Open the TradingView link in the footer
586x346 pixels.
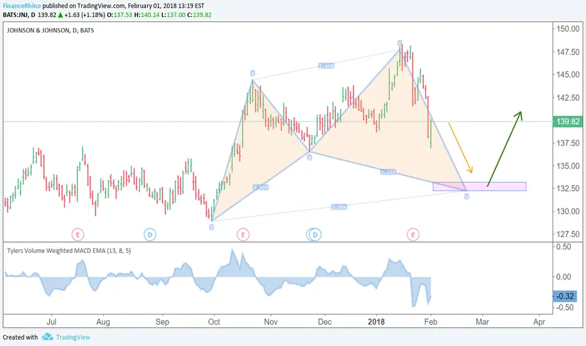click(73, 337)
